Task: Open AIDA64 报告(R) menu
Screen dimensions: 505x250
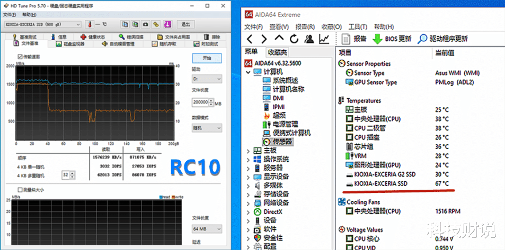Action: (x=305, y=27)
